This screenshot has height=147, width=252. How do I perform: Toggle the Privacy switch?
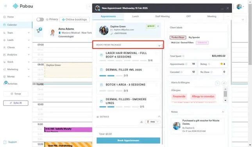coord(40,19)
